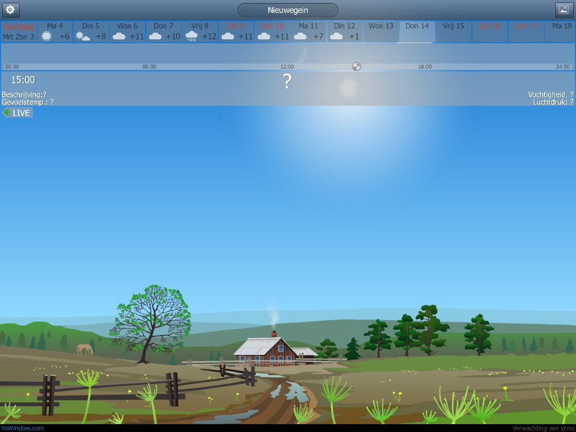
Task: Jump to 06:00 on the timeline
Action: [x=149, y=66]
